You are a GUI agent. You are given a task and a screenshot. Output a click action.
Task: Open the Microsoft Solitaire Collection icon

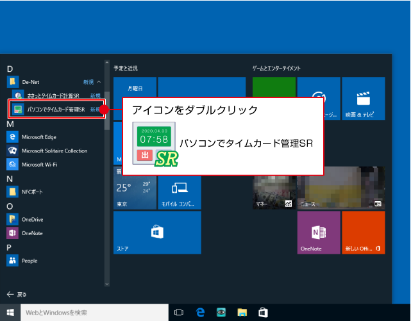point(13,151)
